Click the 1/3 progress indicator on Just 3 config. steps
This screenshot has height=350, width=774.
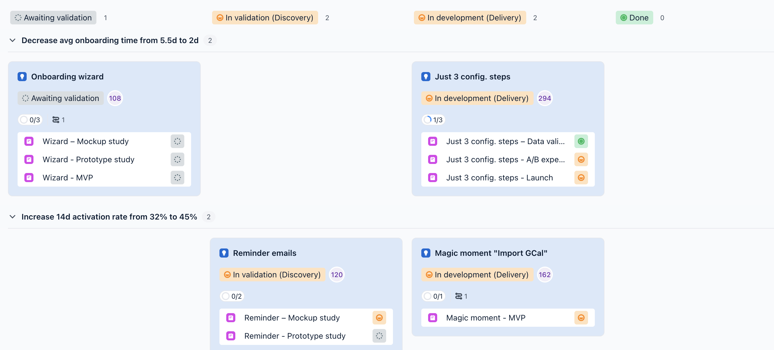433,120
